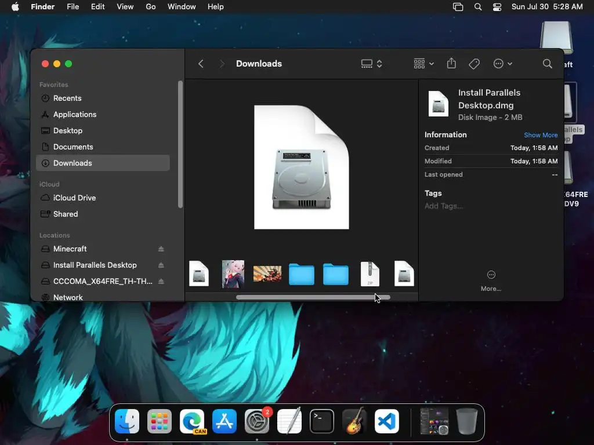Click the disk image icon in preview header
The height and width of the screenshot is (445, 594).
439,104
